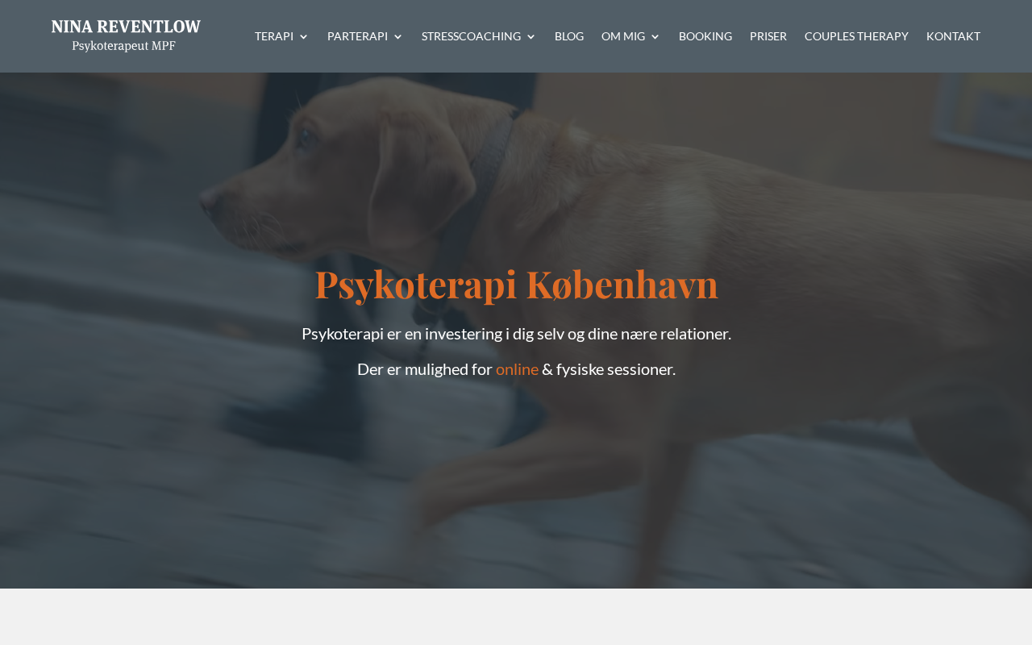Open the Booking page
This screenshot has height=645, width=1032.
pyautogui.click(x=705, y=36)
